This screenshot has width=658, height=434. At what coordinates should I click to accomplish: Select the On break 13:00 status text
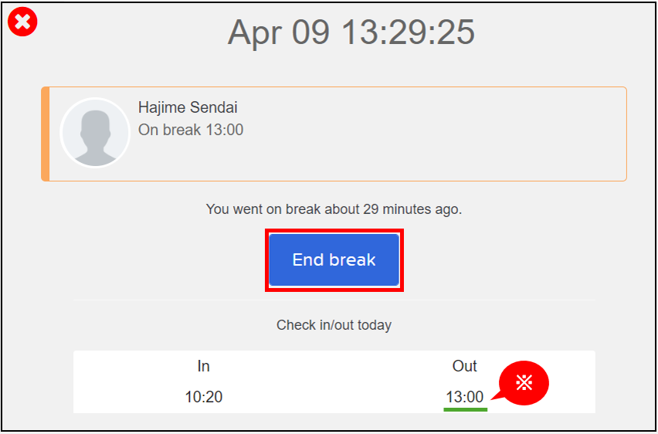point(191,130)
